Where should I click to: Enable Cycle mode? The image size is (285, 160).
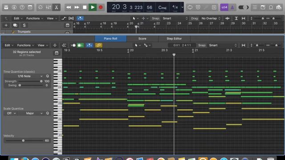[x=190, y=7]
